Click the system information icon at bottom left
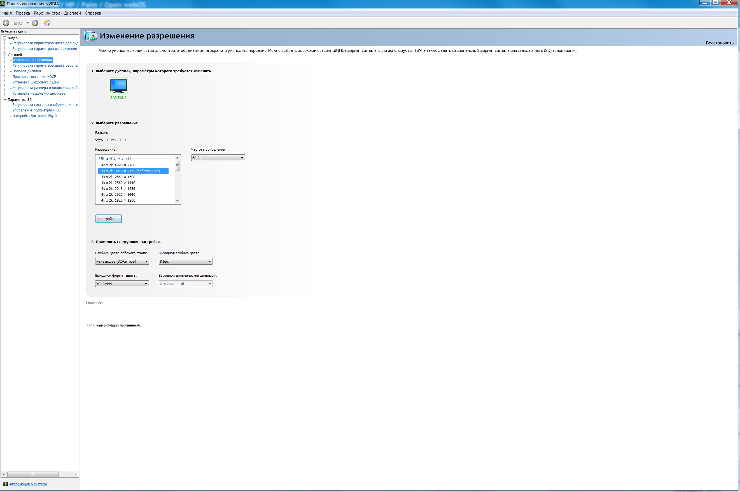 [5, 484]
